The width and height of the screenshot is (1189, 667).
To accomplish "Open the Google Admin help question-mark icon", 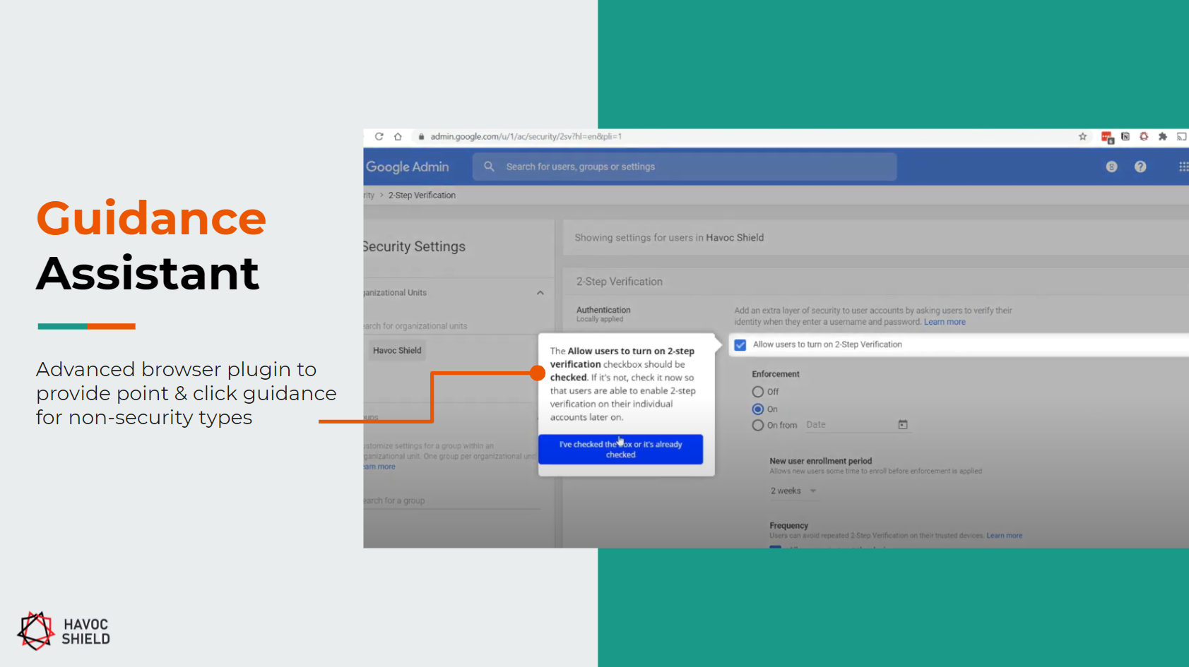I will (x=1140, y=167).
